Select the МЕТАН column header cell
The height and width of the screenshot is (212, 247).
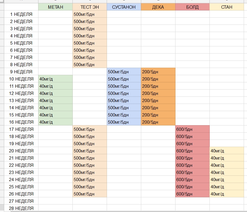[56, 7]
